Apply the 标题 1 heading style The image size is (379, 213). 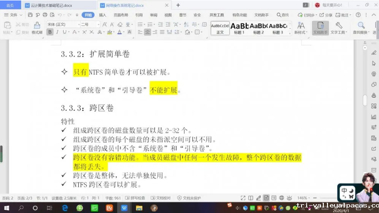click(239, 28)
